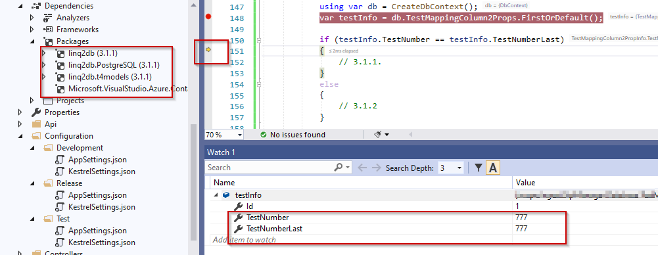Open the Search Depth dropdown
This screenshot has height=255, width=658.
pyautogui.click(x=459, y=168)
